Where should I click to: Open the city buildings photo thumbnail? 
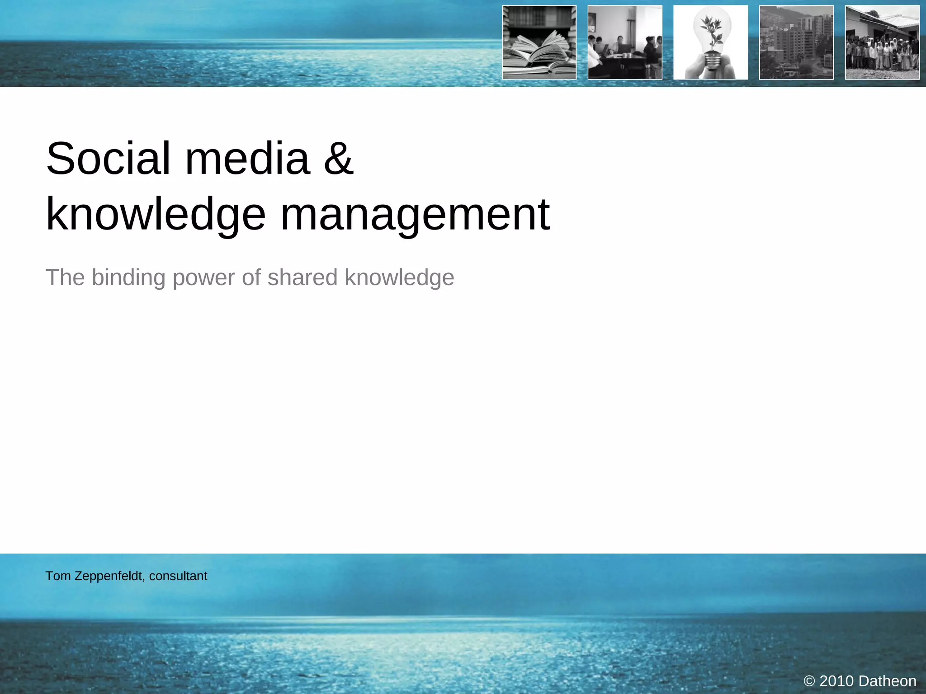click(796, 42)
